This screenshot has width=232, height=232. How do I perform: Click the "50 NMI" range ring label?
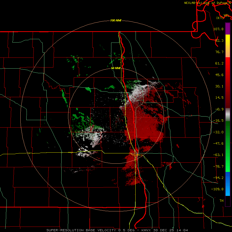point(116,68)
